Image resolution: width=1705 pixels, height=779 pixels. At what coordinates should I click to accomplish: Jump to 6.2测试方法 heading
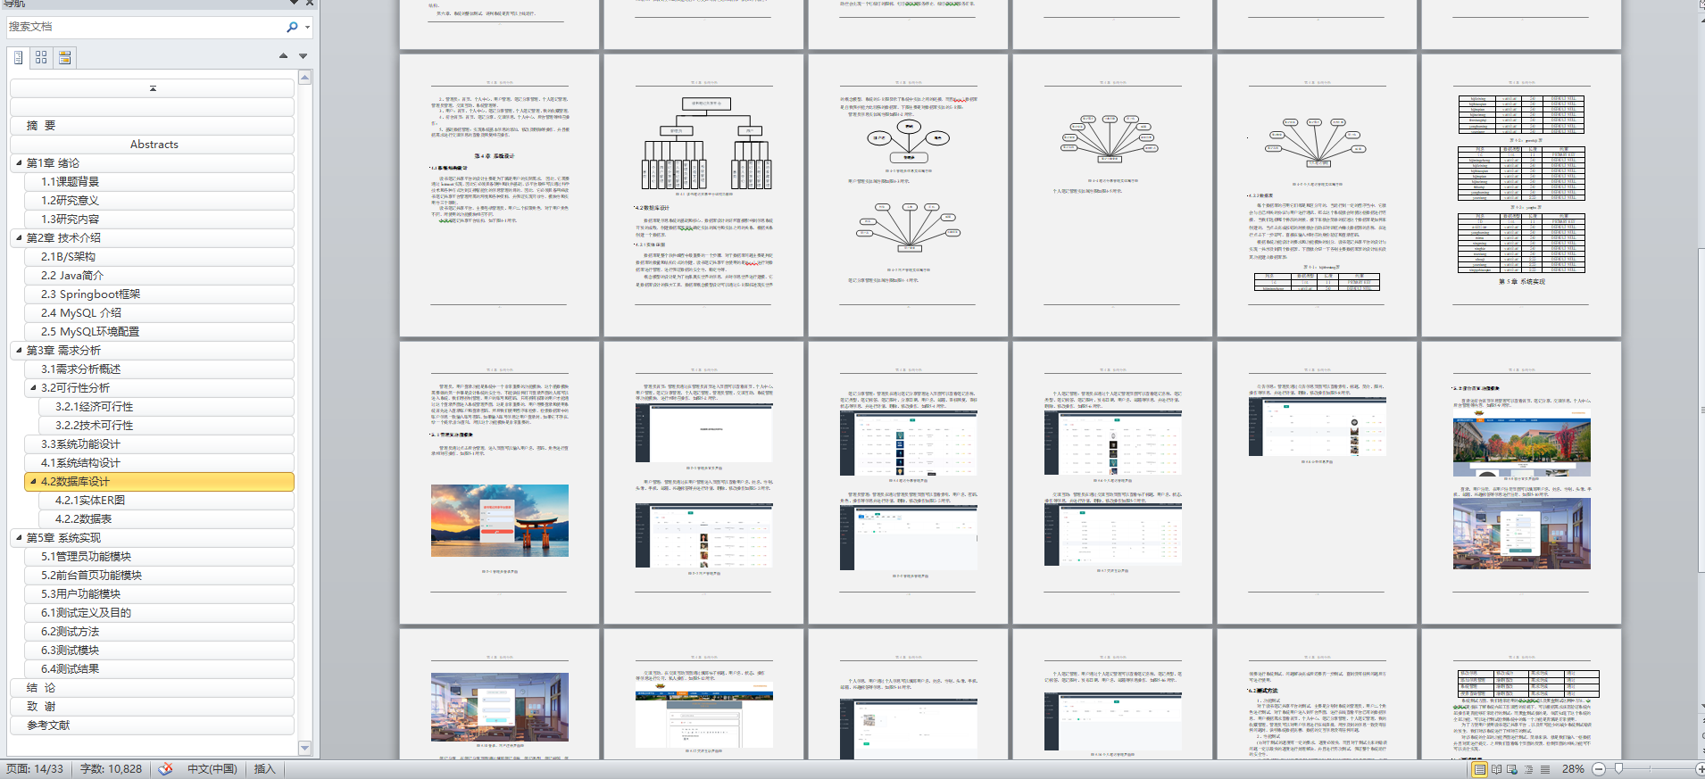159,632
